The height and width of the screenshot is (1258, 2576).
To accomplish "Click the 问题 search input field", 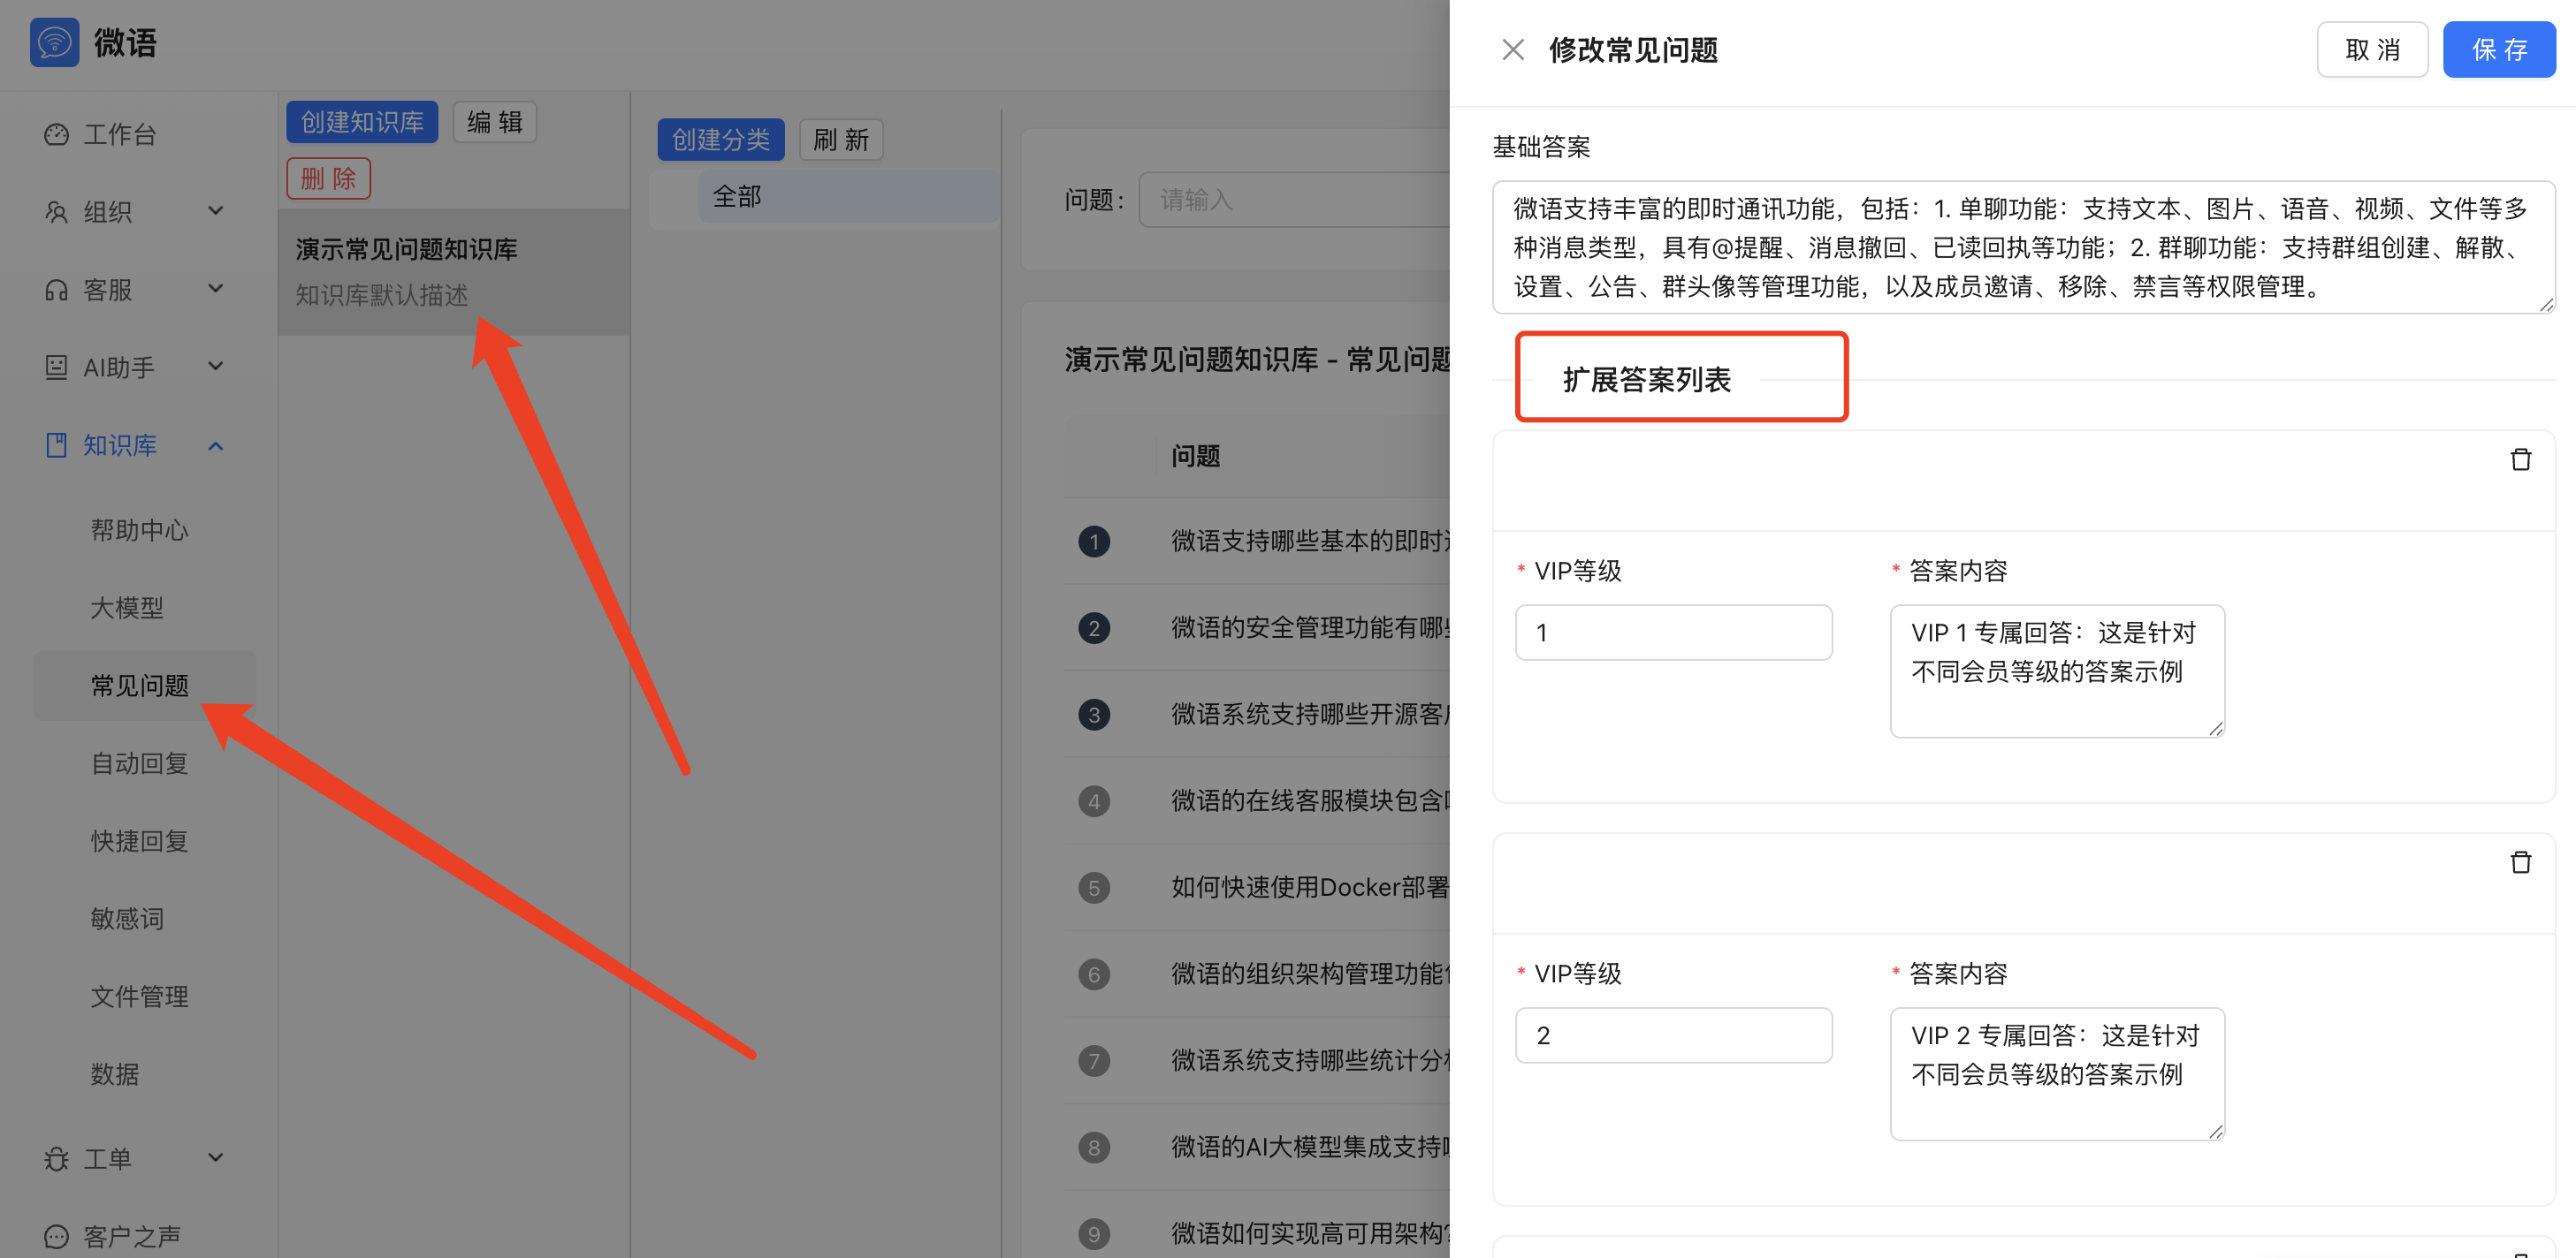I will pos(1300,199).
